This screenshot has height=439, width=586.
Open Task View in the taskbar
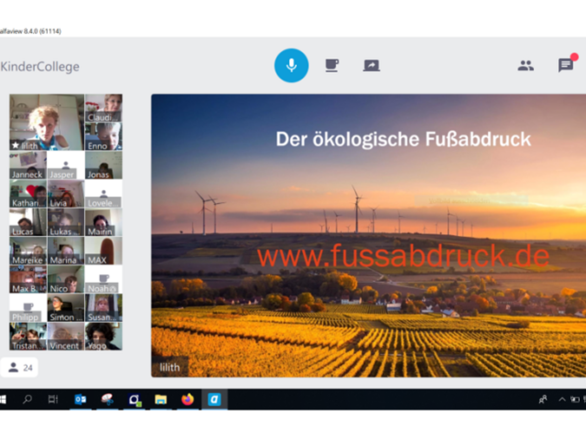coord(53,400)
